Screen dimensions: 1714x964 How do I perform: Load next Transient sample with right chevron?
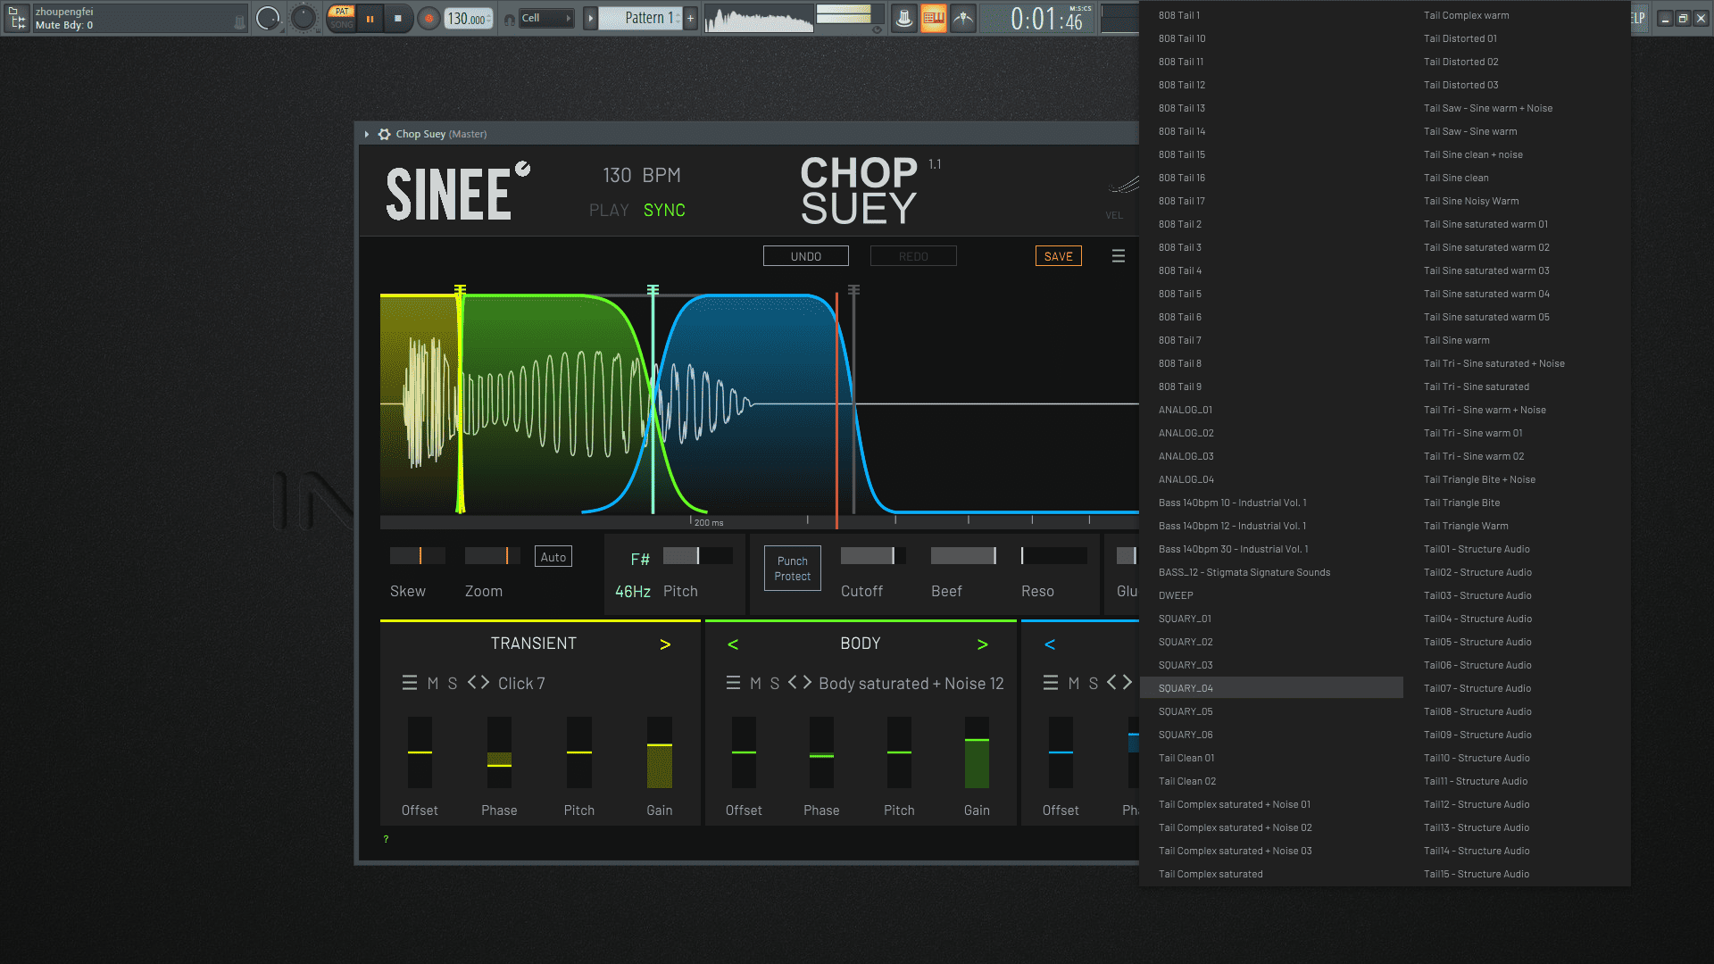click(485, 683)
